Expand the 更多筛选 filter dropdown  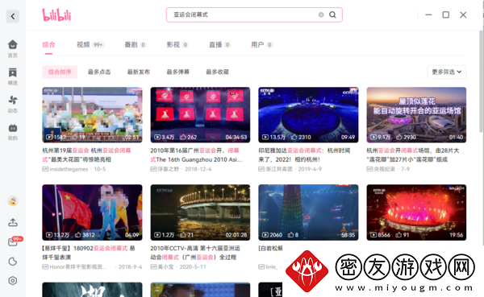447,72
